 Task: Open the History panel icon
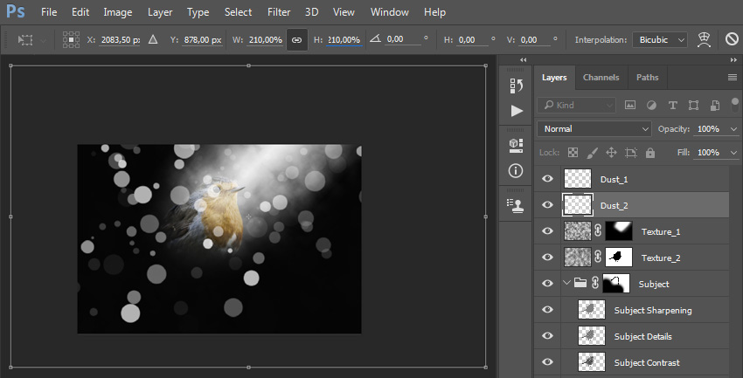pos(517,86)
